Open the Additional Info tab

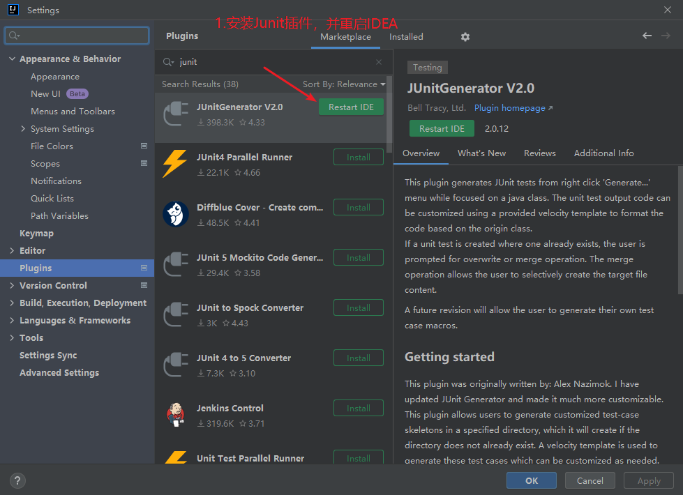(x=603, y=153)
